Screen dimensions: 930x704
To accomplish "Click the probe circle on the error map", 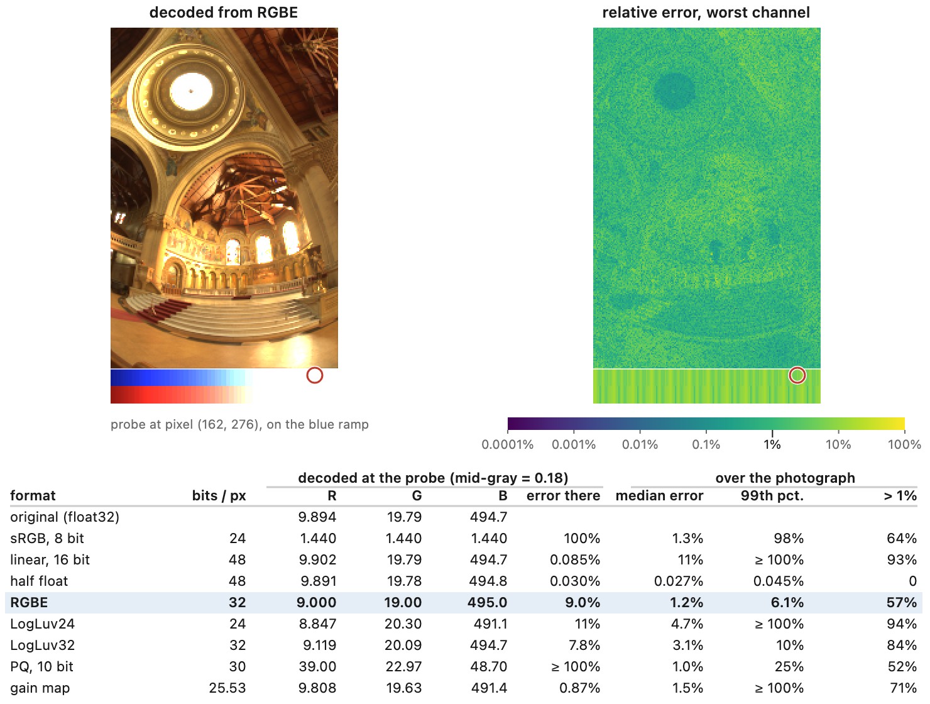I will [797, 375].
